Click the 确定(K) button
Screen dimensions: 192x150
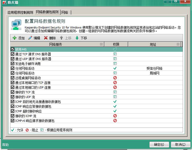click(x=159, y=144)
